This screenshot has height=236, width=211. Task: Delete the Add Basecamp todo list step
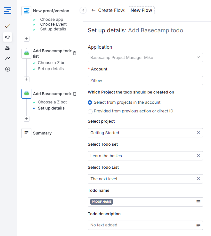75,53
